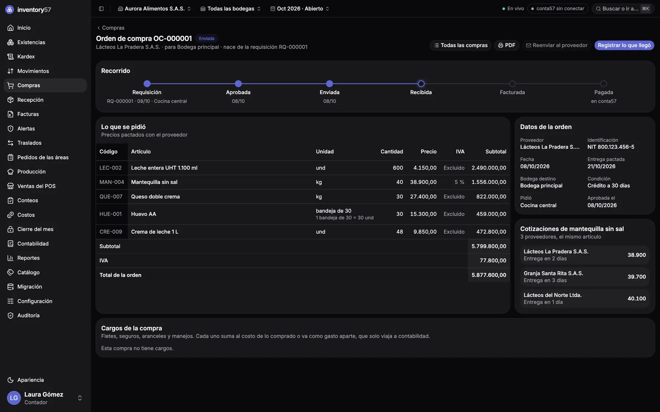660x412 pixels.
Task: Select the Lácteos del Norte Ltda. quote
Action: [584, 298]
